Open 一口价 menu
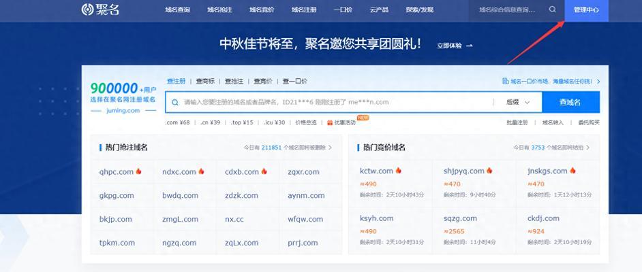Image resolution: width=642 pixels, height=272 pixels. 343,10
